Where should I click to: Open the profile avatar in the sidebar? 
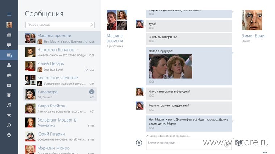(9, 25)
